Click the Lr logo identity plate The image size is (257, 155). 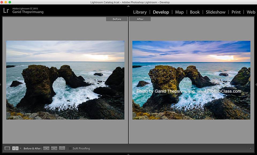[6, 11]
